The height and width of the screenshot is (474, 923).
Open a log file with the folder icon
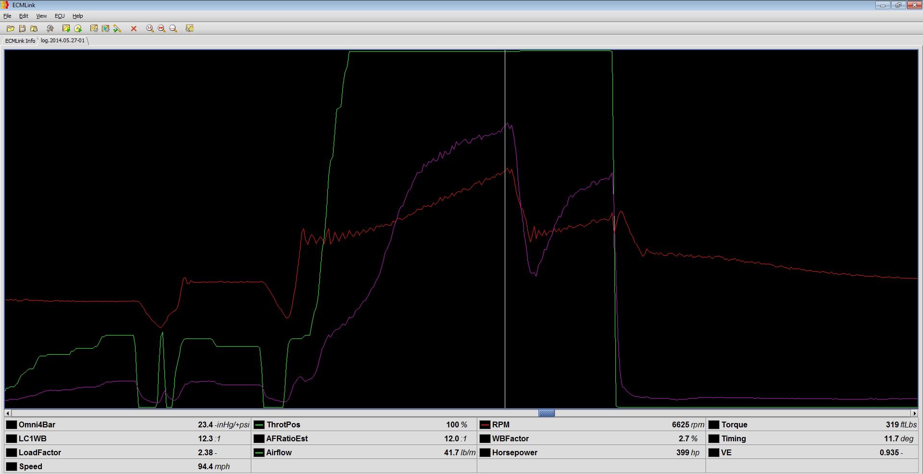(x=10, y=28)
